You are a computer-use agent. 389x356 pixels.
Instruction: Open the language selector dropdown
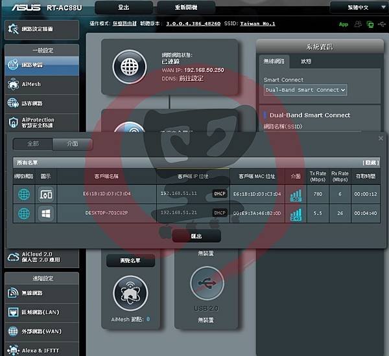point(359,7)
